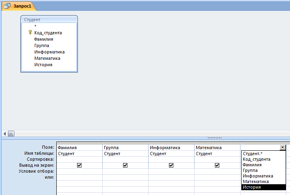
Task: Click the sort cell under Группа column
Action: [125, 160]
